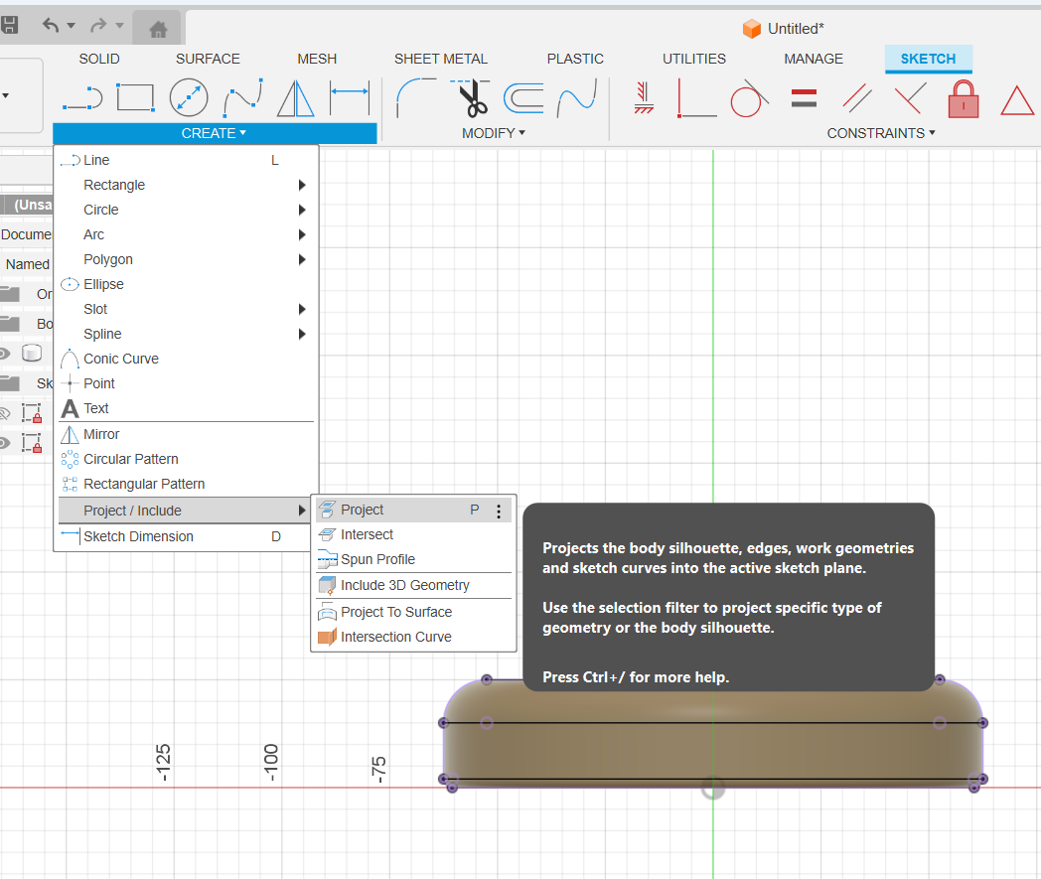Open the Project item's three-dot options
The width and height of the screenshot is (1041, 879).
pyautogui.click(x=499, y=511)
